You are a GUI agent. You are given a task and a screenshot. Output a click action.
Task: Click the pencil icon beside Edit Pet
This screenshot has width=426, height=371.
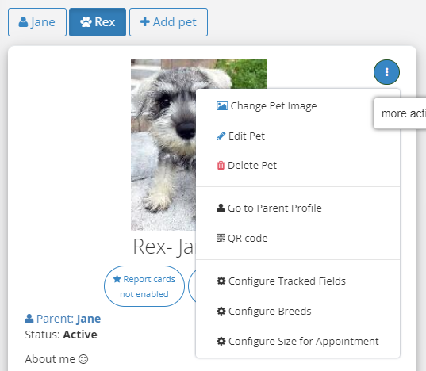coord(221,136)
